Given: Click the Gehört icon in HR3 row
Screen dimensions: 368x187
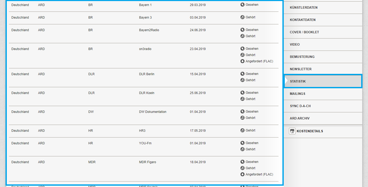Looking at the screenshot, I should coord(242,130).
